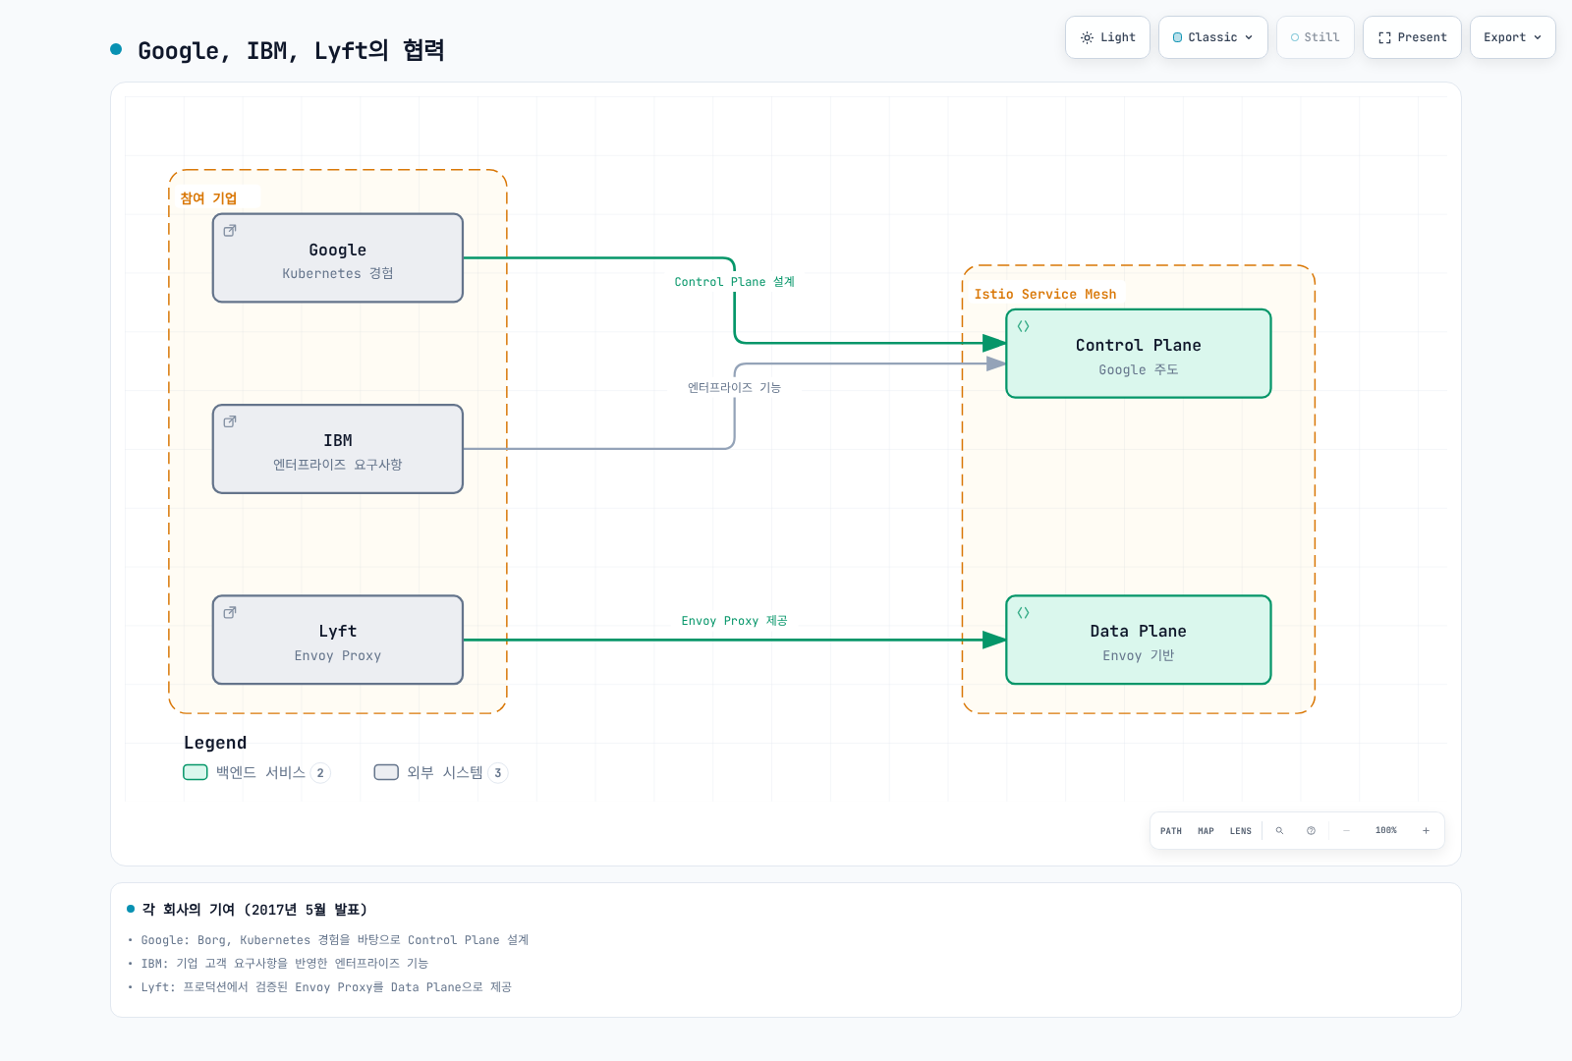This screenshot has height=1061, width=1572.
Task: Click code icon on Control Plane node
Action: 1023,326
